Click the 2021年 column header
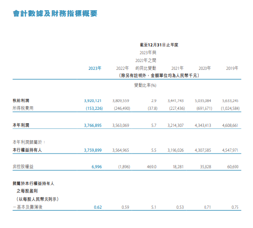The width and height of the screenshot is (253, 228). 177,68
